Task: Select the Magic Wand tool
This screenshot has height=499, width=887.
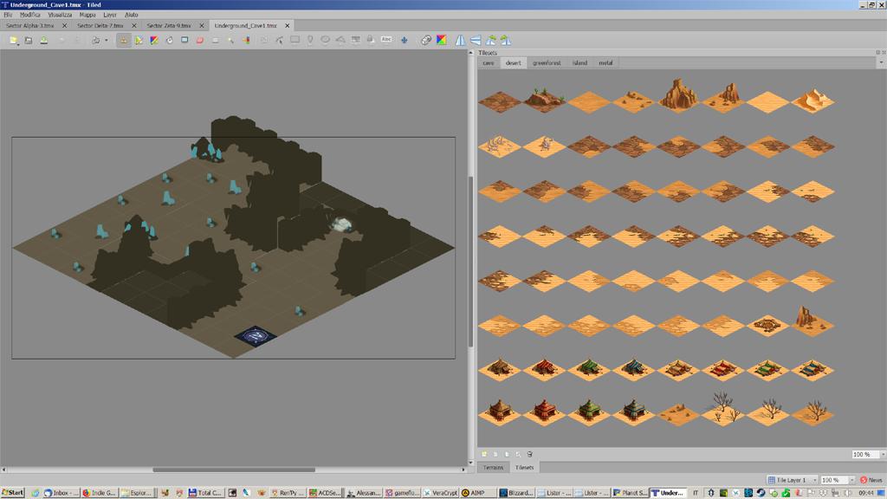Action: [230, 40]
